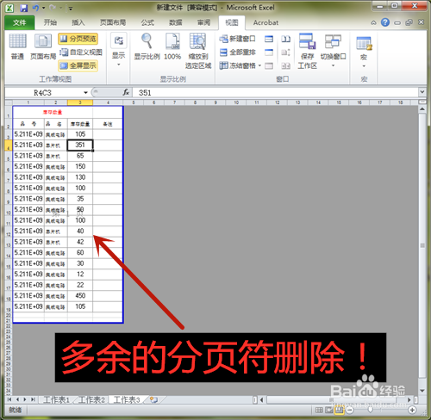Click the Split window icon
The width and height of the screenshot is (431, 420).
click(x=269, y=39)
